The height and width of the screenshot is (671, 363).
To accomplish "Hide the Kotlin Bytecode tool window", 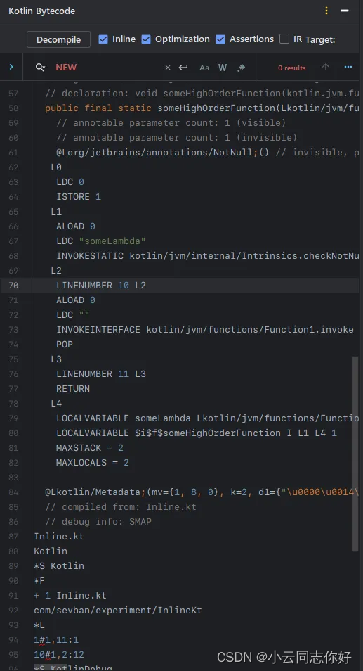I will click(x=345, y=11).
